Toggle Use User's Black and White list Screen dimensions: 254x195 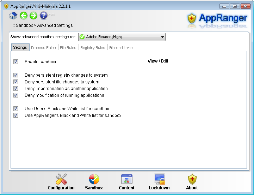click(16, 108)
